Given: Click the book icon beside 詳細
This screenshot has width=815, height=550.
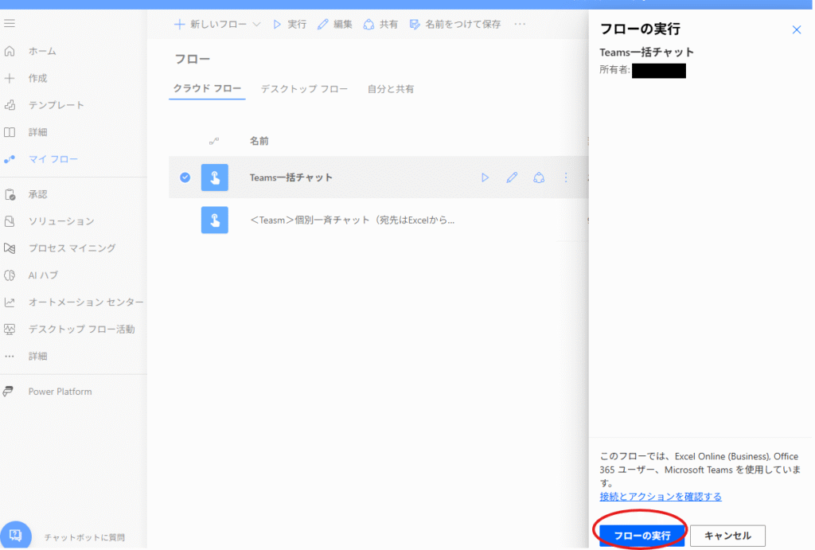Looking at the screenshot, I should (x=10, y=132).
